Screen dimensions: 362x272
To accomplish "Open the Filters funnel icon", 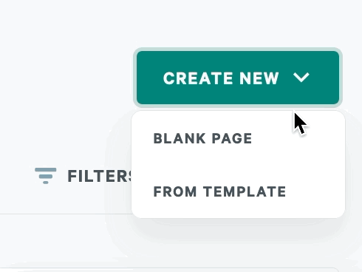I will click(x=46, y=176).
